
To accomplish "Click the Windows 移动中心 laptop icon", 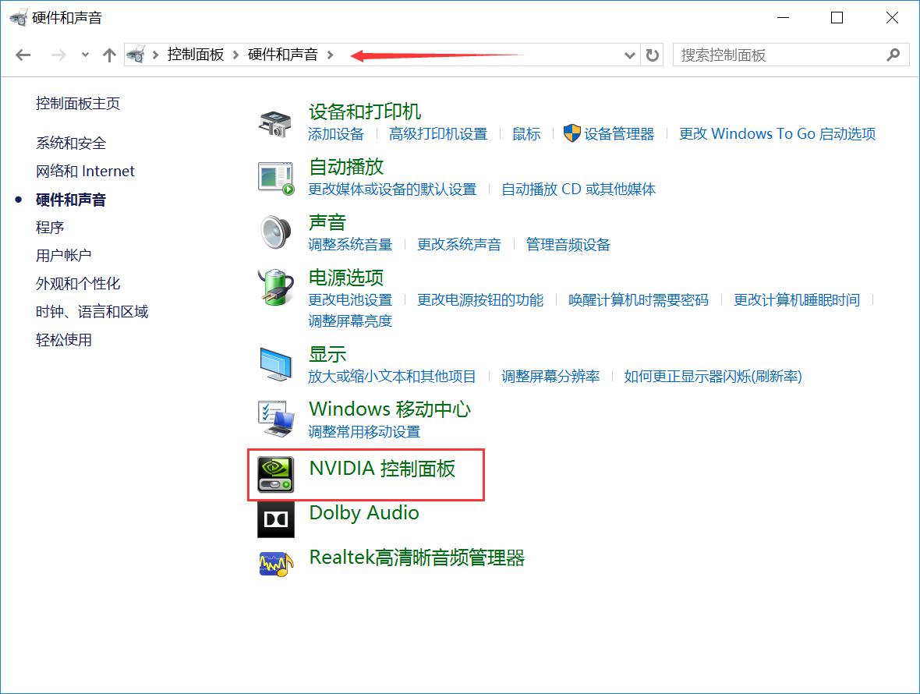I will tap(275, 419).
